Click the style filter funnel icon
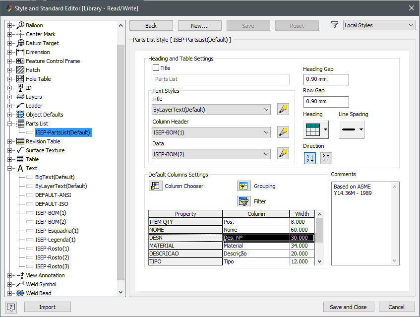 (x=335, y=25)
